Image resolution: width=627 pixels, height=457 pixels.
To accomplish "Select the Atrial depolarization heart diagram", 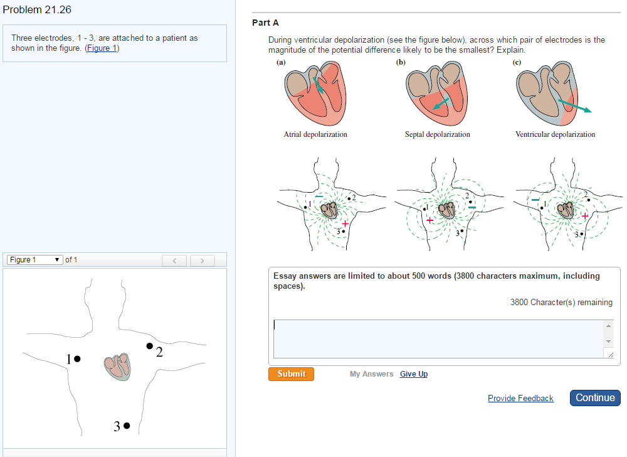I will (315, 94).
